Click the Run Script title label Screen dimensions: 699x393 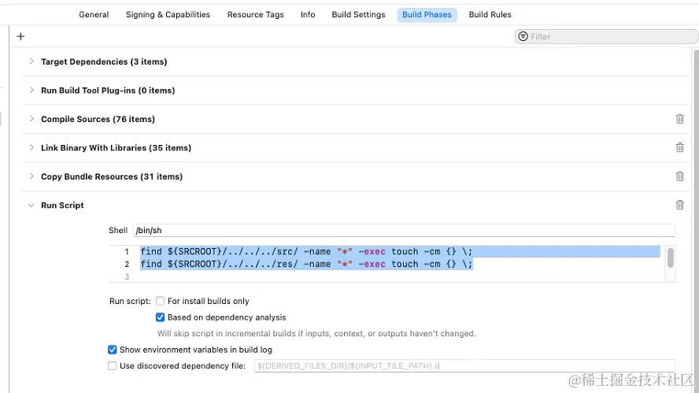click(62, 206)
